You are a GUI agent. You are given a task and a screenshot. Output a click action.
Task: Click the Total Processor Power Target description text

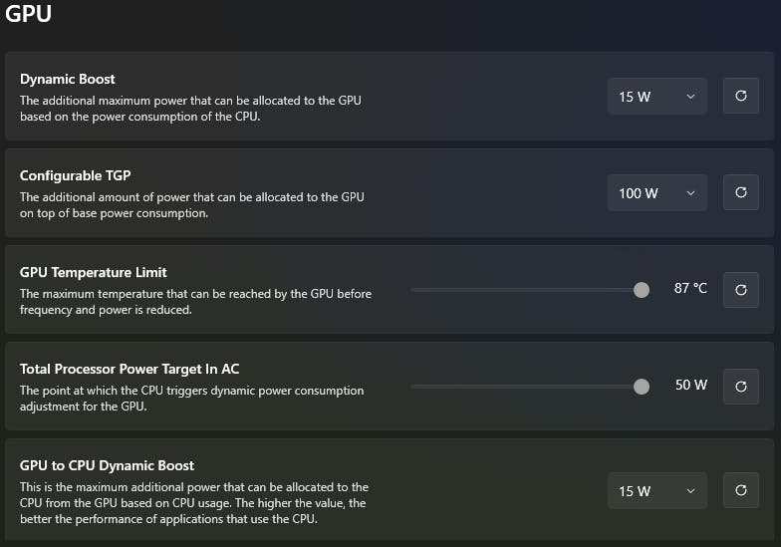coord(192,398)
